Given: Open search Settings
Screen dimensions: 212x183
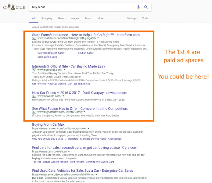Looking at the screenshot, I should click(x=131, y=18).
